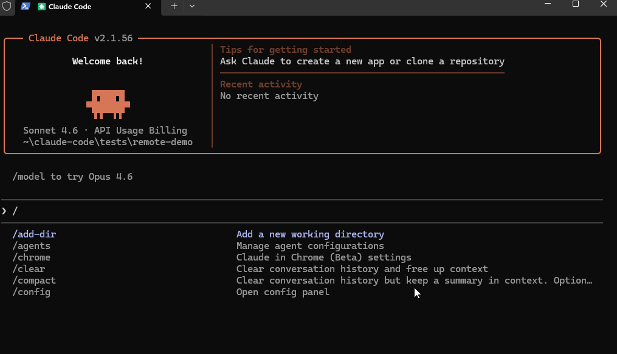
Task: Close the Claude Code tab
Action: tap(148, 6)
